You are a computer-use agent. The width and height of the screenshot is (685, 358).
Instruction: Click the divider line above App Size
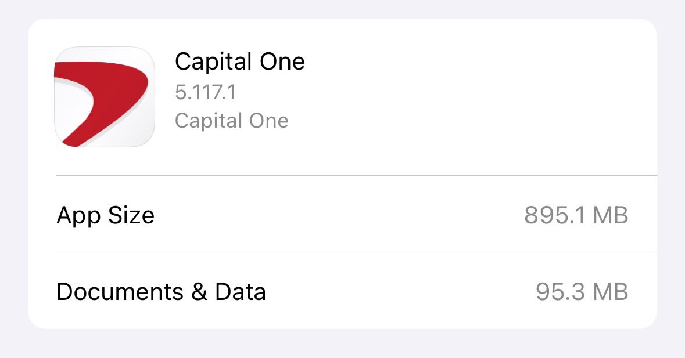pyautogui.click(x=356, y=175)
